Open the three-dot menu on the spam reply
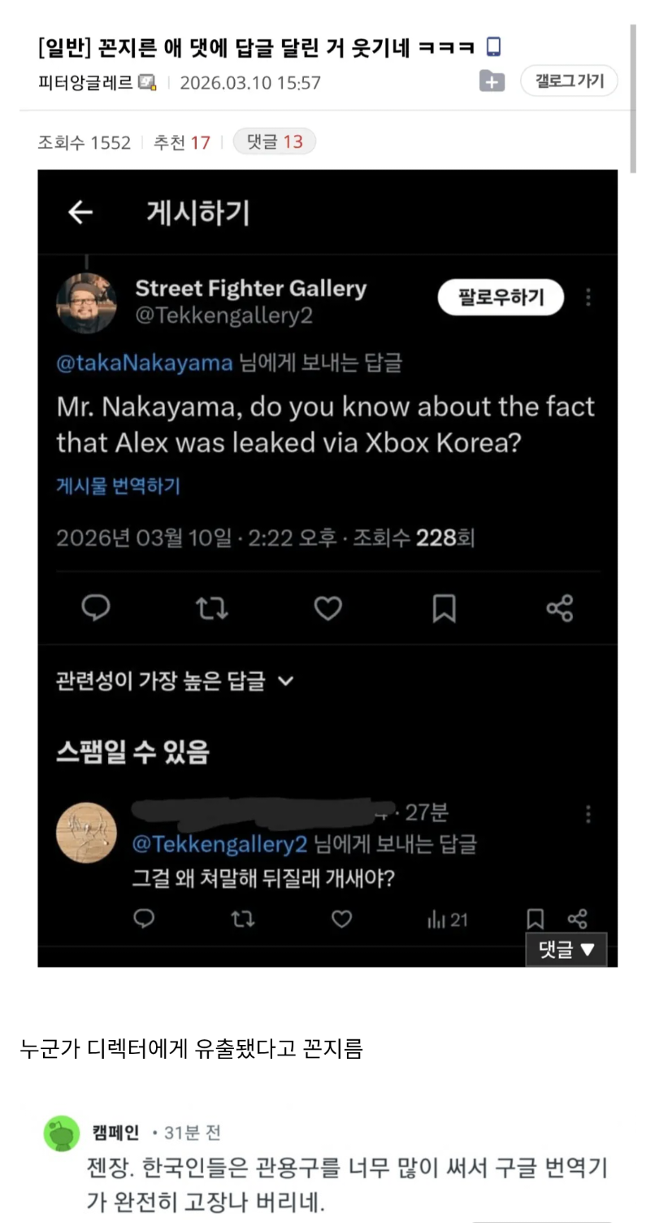Screen dimensions: 655x1223 588,814
